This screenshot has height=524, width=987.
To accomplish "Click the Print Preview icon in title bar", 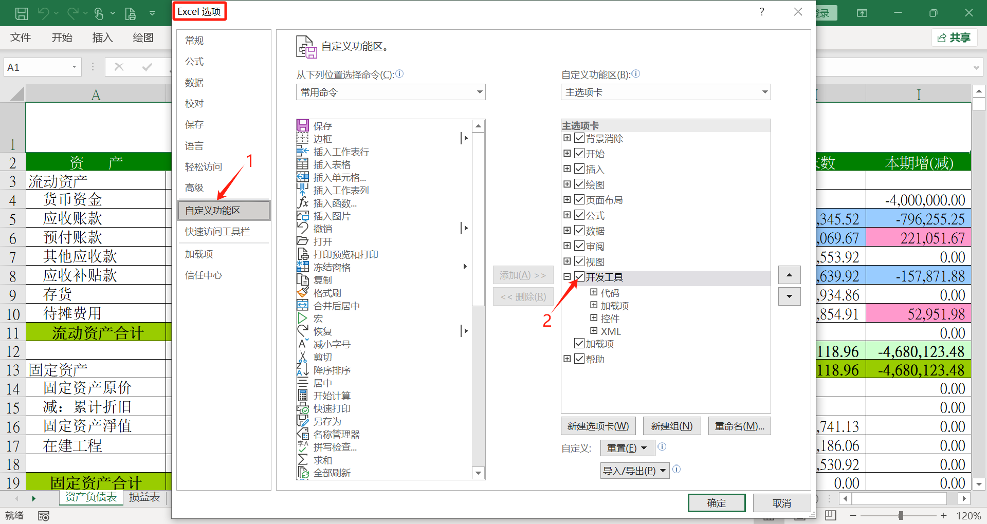I will pos(131,13).
